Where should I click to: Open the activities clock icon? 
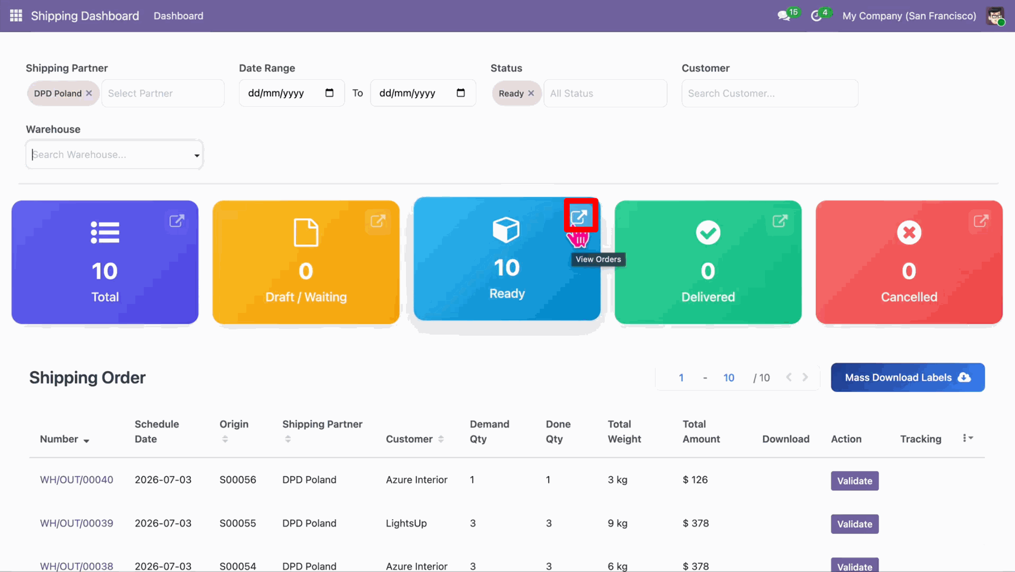click(x=816, y=16)
